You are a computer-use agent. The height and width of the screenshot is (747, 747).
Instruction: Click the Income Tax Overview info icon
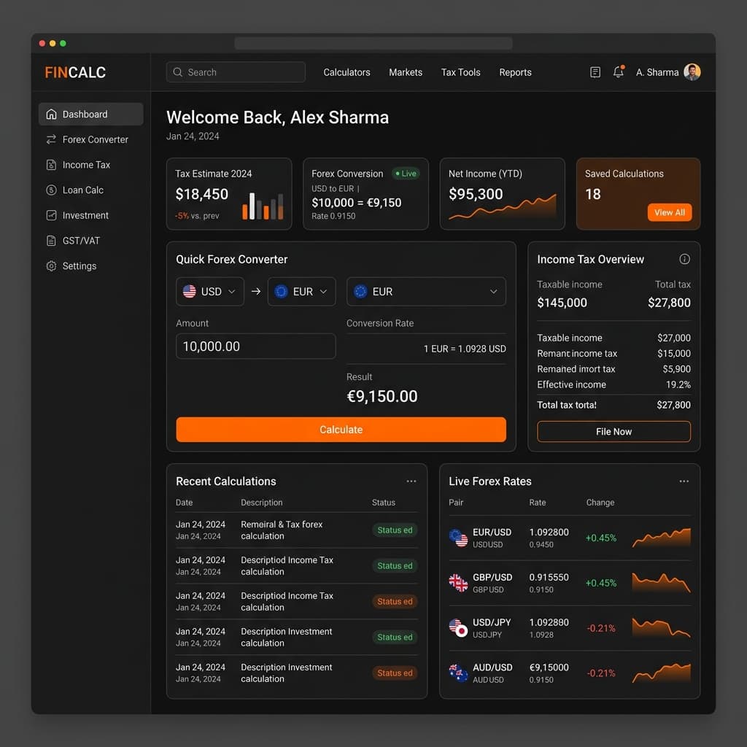click(x=684, y=259)
